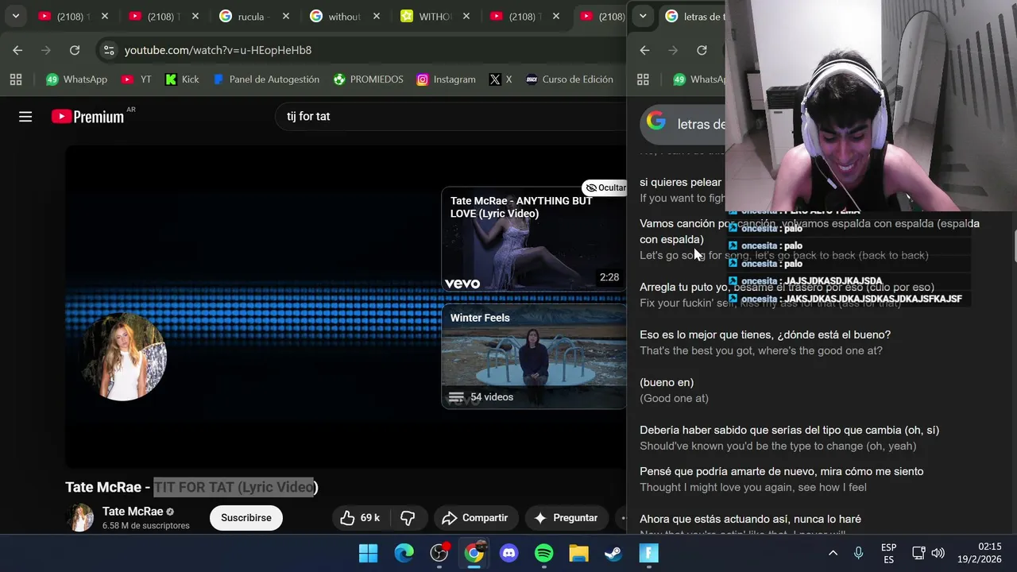Viewport: 1017px width, 572px height.
Task: Like the Tate McRae video
Action: click(x=360, y=518)
